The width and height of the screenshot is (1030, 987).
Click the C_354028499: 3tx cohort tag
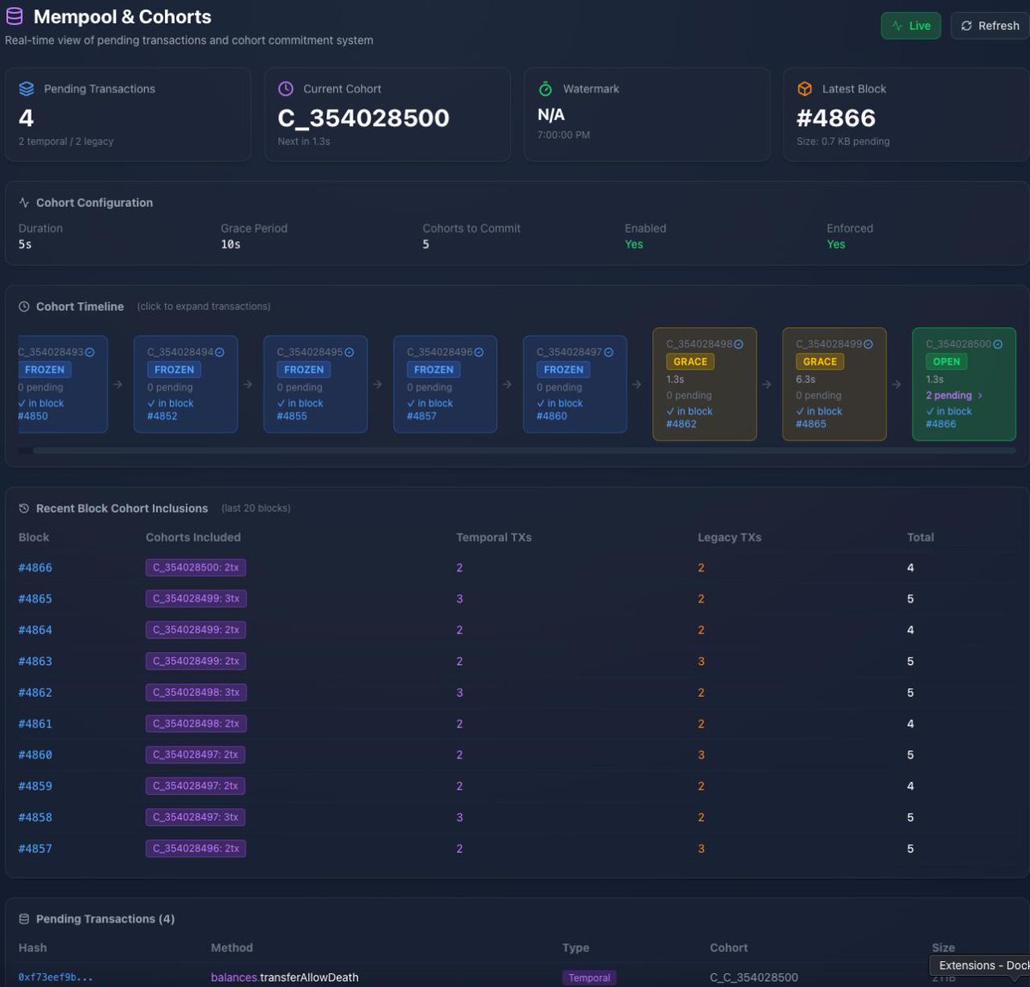coord(196,598)
